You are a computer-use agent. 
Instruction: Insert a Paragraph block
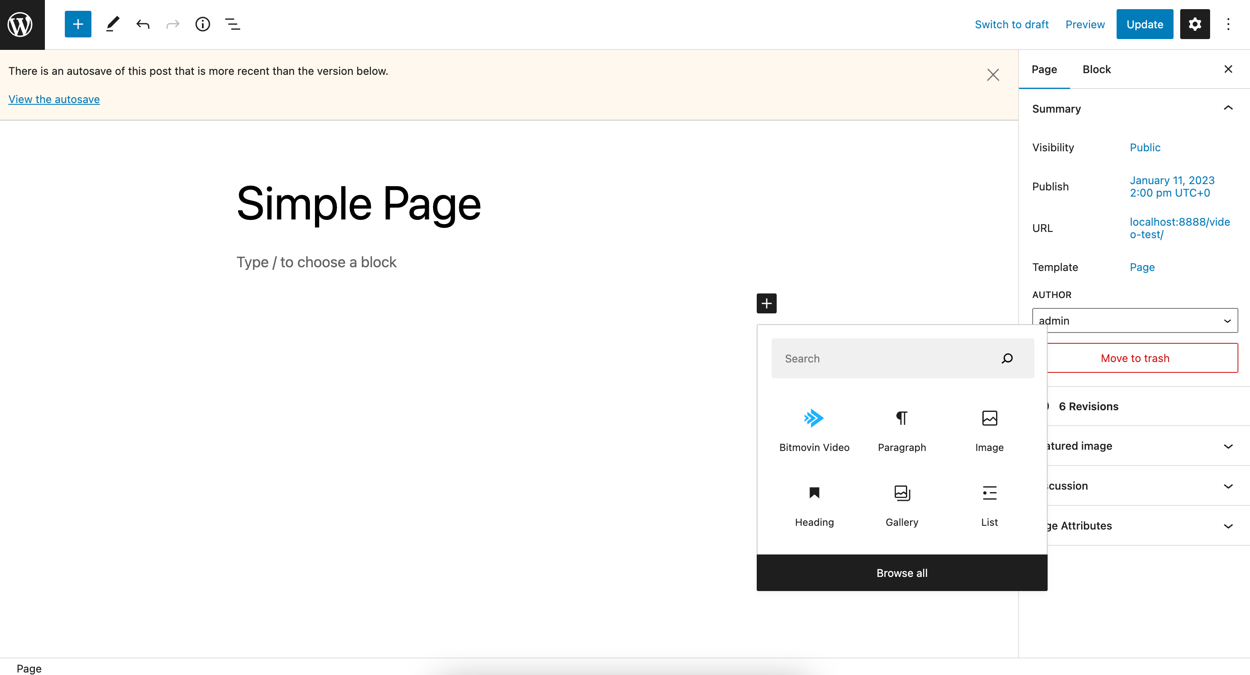pyautogui.click(x=902, y=429)
